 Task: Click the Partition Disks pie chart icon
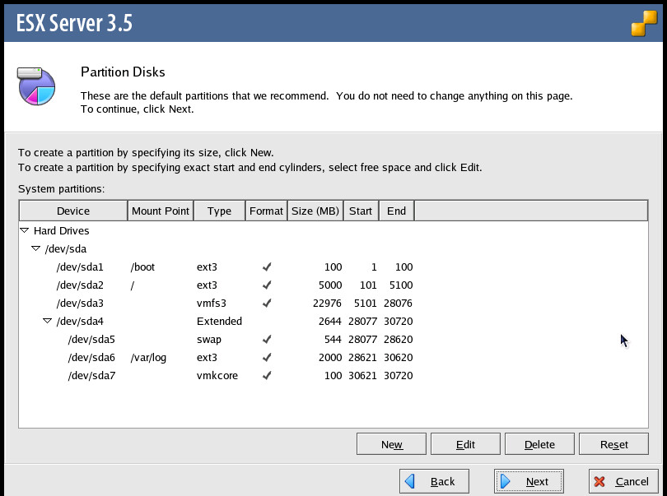coord(36,86)
